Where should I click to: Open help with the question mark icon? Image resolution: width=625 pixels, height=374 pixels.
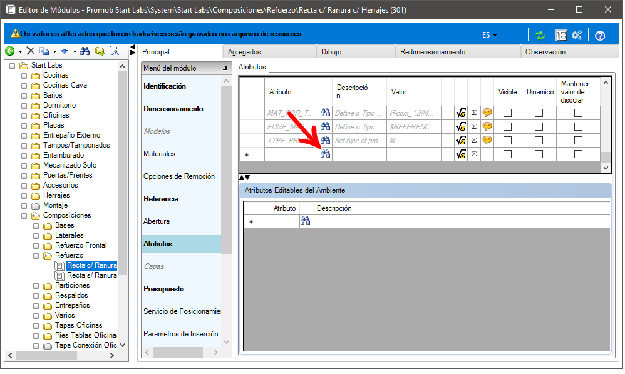[x=599, y=35]
